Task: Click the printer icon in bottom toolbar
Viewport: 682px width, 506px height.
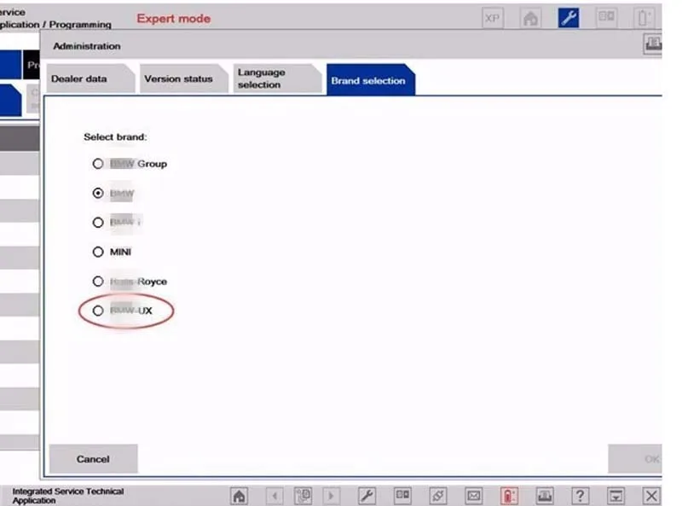Action: tap(545, 496)
